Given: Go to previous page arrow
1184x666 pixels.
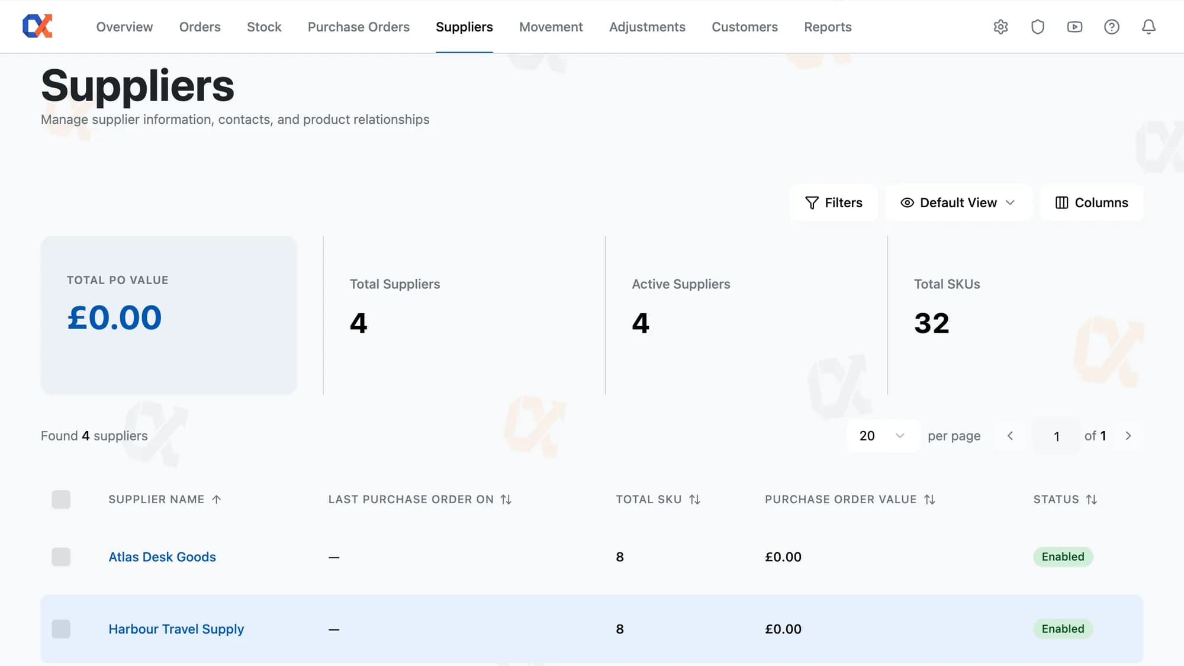Looking at the screenshot, I should pyautogui.click(x=1011, y=436).
